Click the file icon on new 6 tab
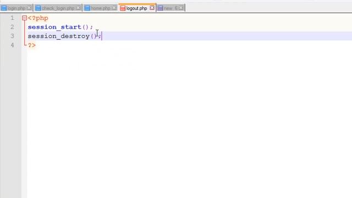 point(160,8)
